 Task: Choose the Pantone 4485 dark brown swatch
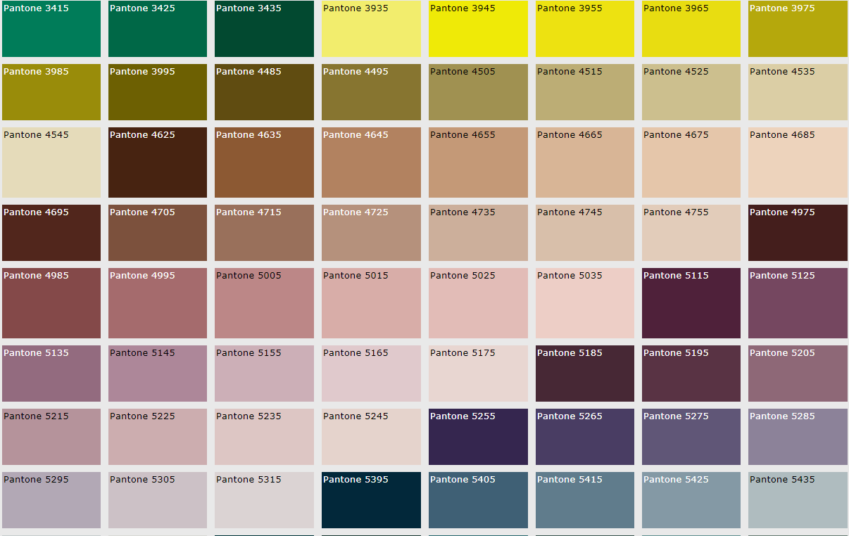pyautogui.click(x=264, y=92)
